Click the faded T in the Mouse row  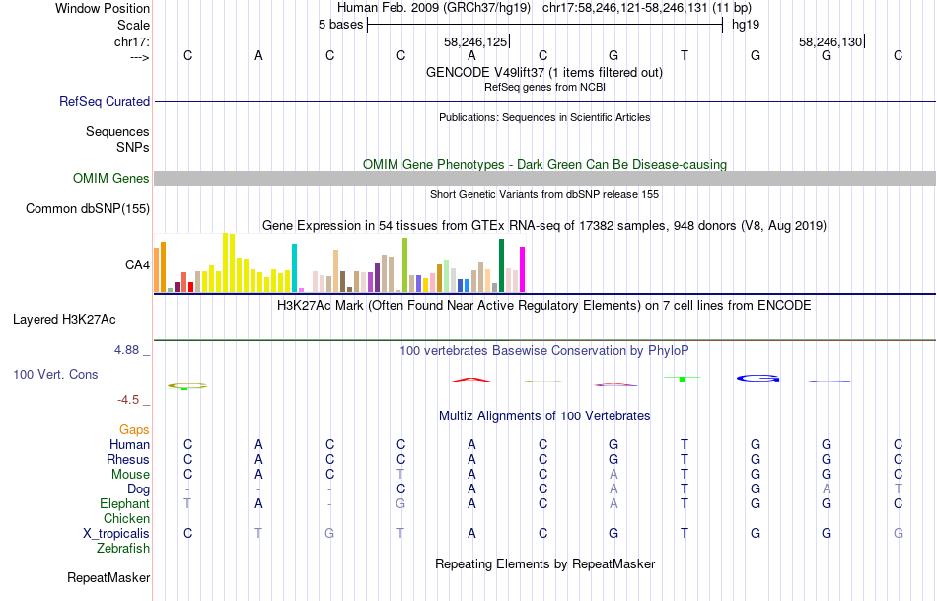[400, 475]
